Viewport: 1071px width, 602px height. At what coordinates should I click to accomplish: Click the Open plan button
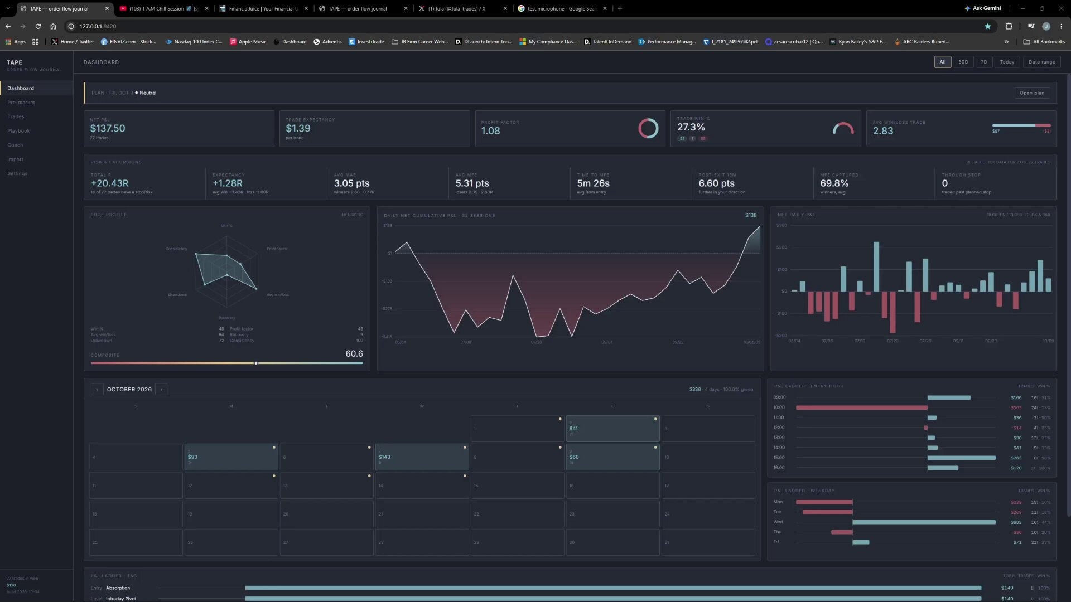click(x=1031, y=93)
